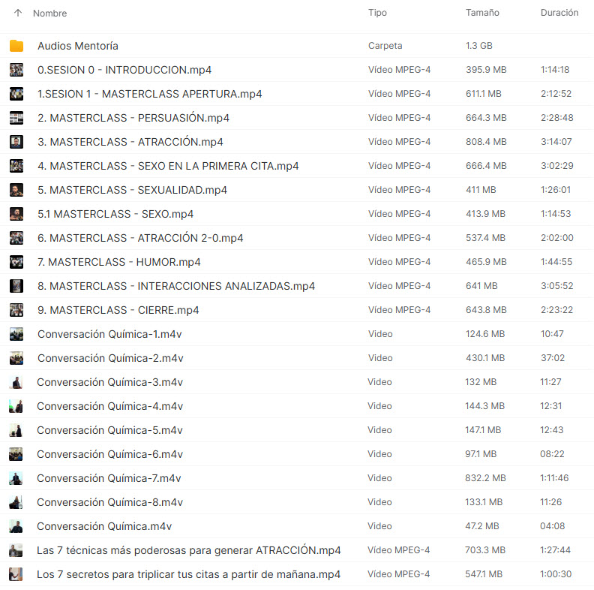
Task: Click thumbnail of 4. MASTERCLASS - SEXO EN LA PRIMERA CITA
Action: (16, 166)
